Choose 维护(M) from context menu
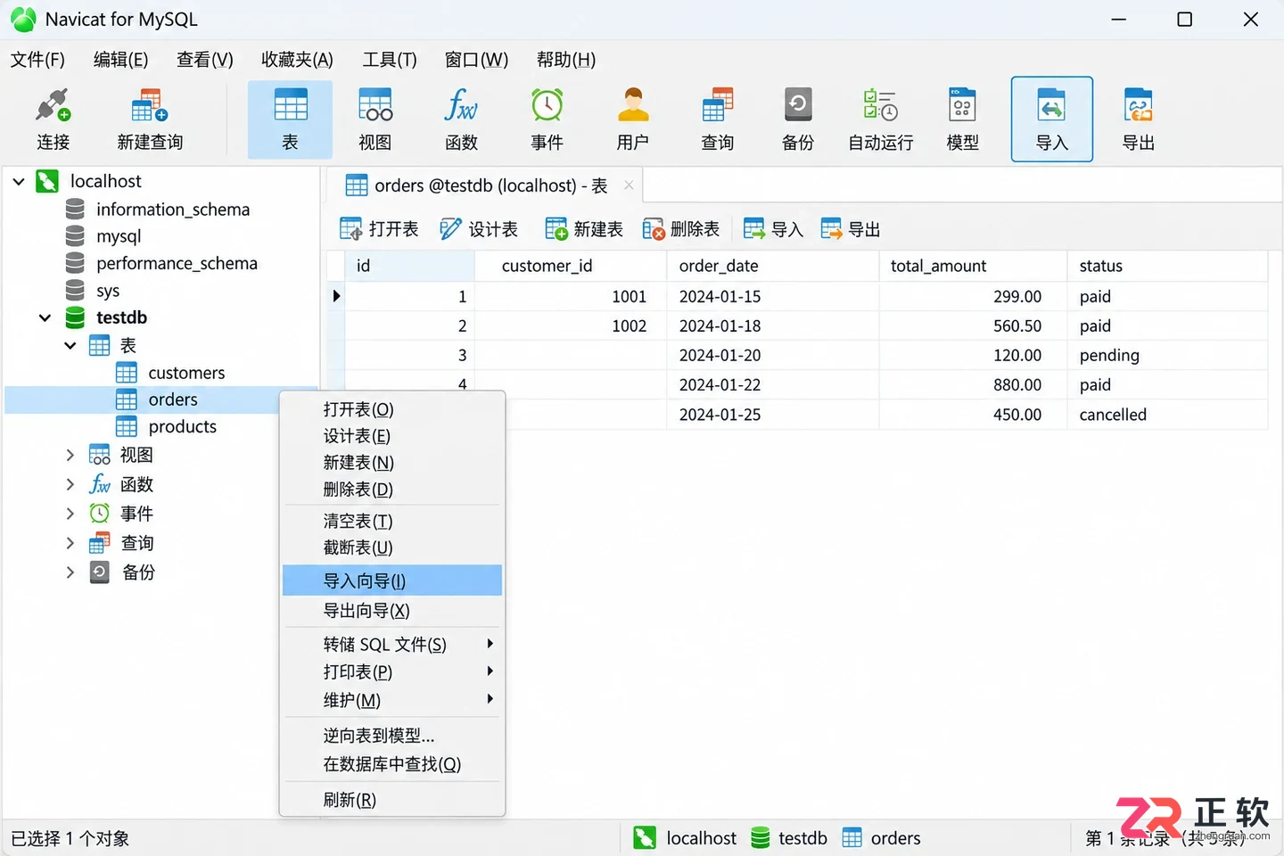Screen dimensions: 1284x856 [392, 700]
